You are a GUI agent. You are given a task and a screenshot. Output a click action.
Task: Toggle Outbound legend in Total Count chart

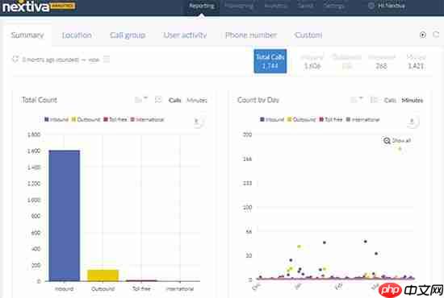click(86, 119)
